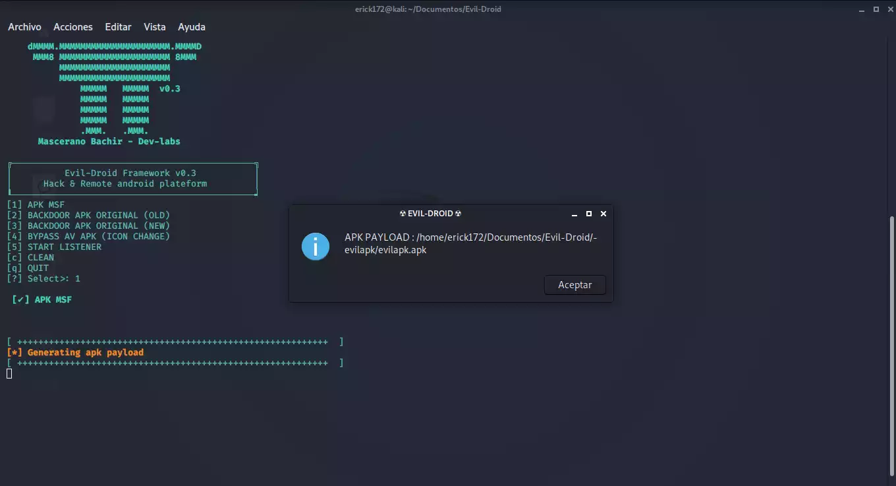Image resolution: width=896 pixels, height=486 pixels.
Task: Click the '[?] Select>: 1' prompt
Action: click(43, 278)
